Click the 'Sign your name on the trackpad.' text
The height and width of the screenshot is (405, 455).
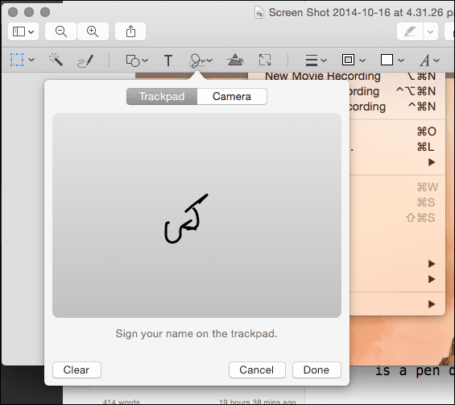[x=196, y=333]
